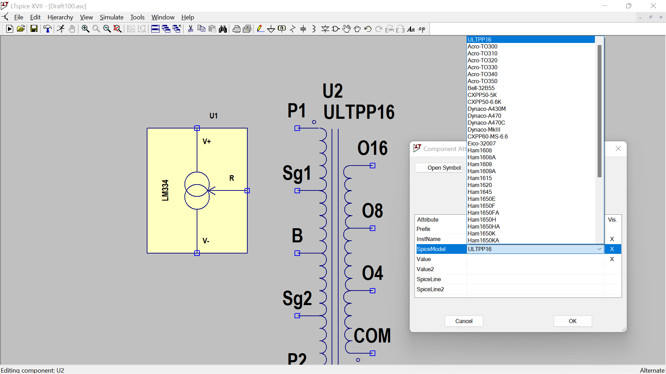Click the Pan magnifier icon
Screen dimensions: 666x374
[x=96, y=29]
